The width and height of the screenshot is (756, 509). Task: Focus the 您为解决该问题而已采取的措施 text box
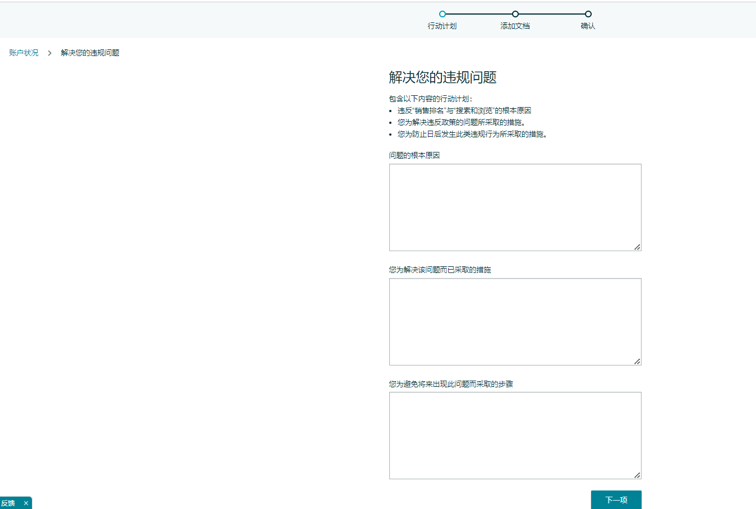(x=515, y=322)
